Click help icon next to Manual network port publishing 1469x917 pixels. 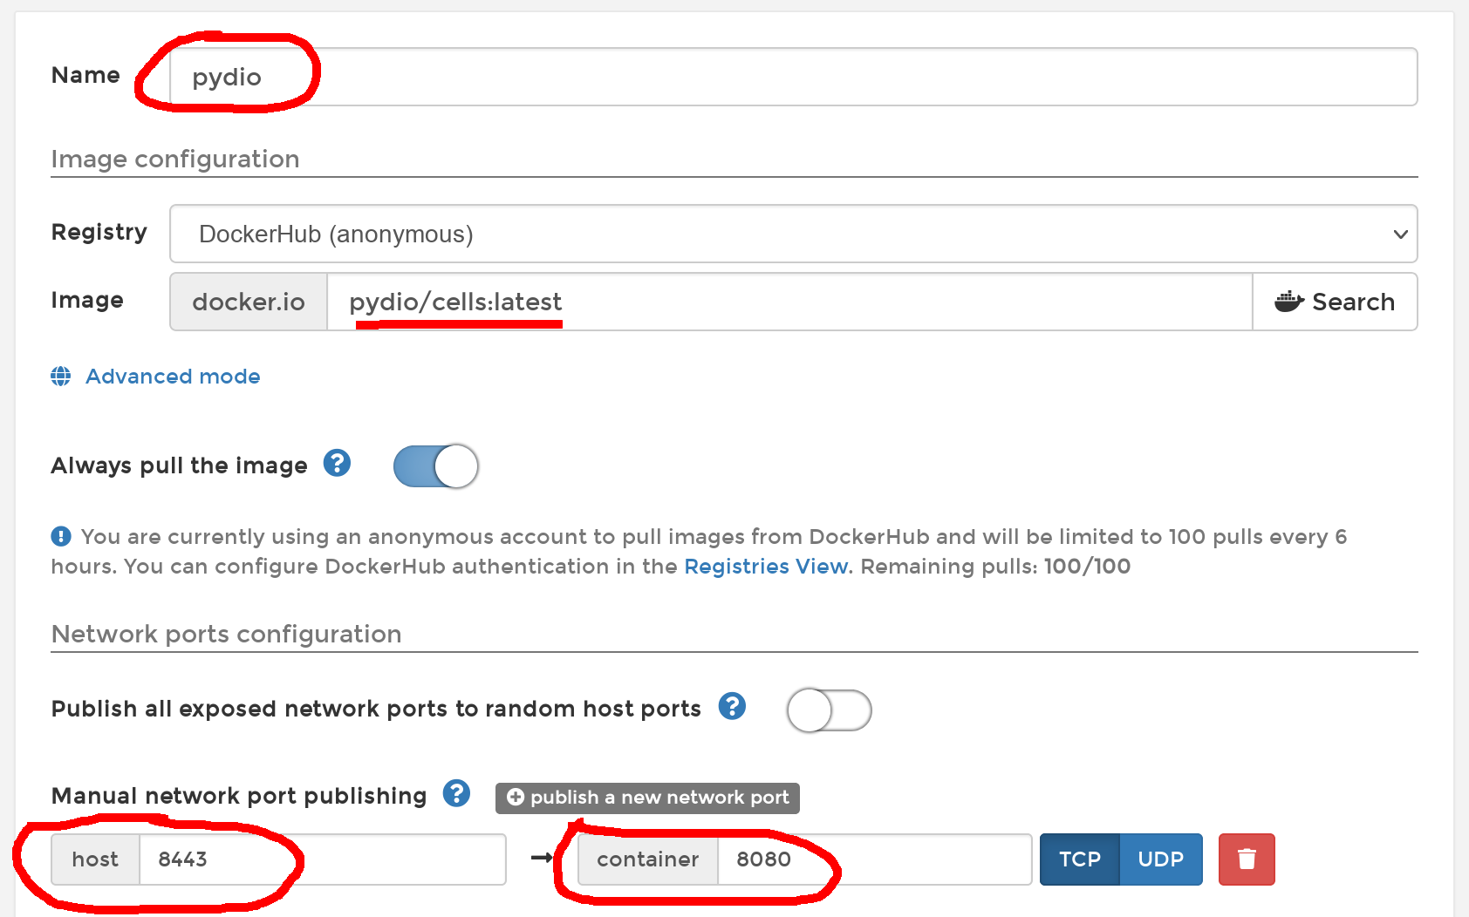456,793
